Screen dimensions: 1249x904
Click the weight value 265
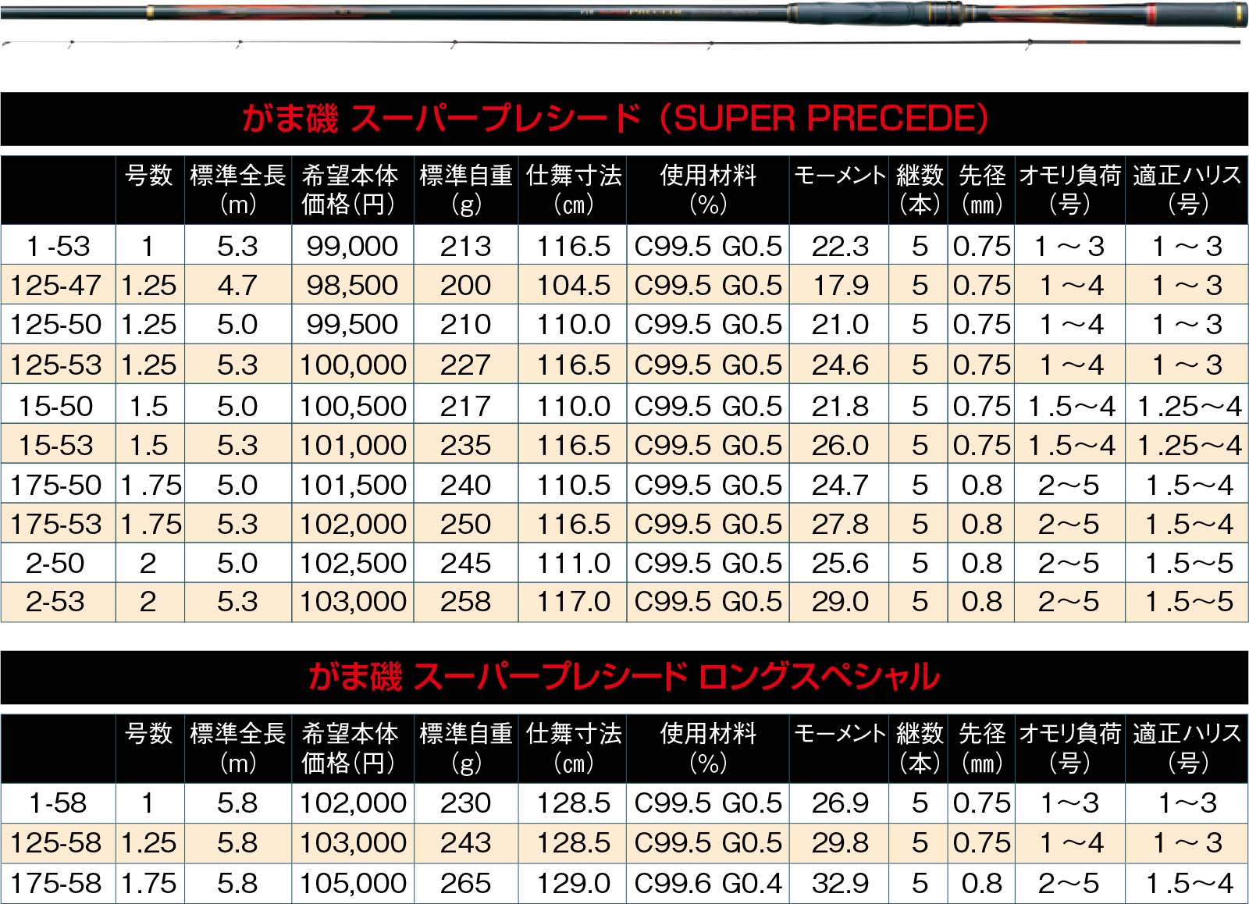(466, 883)
